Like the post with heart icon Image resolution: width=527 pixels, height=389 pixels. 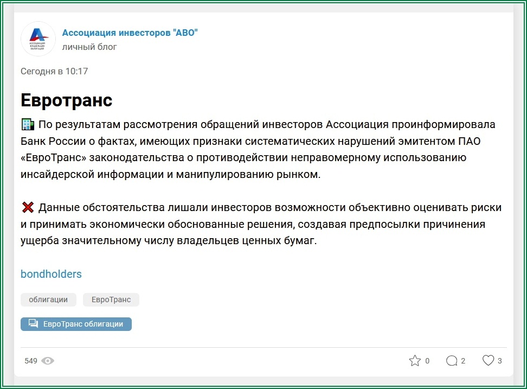click(489, 360)
